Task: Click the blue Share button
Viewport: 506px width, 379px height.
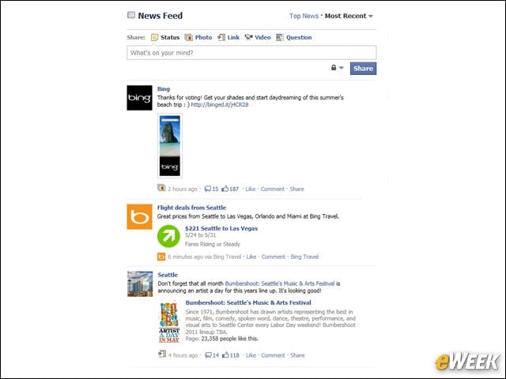Action: point(363,69)
